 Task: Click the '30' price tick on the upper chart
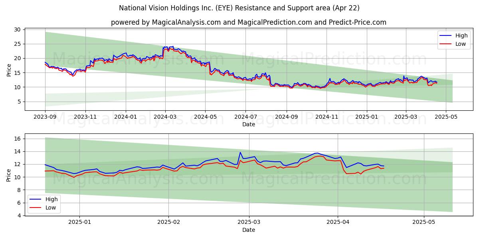click(18, 29)
